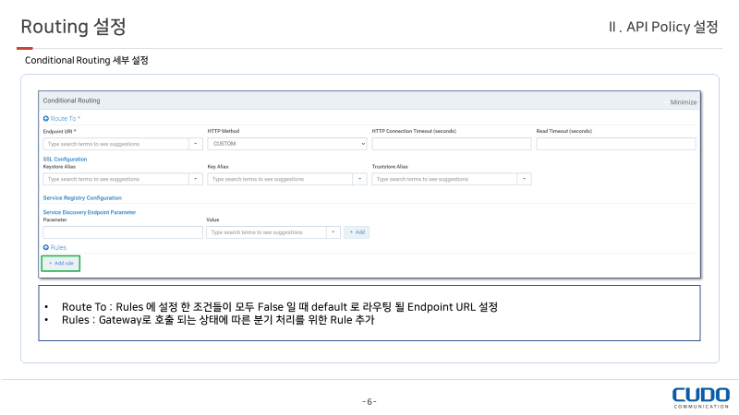Click the Add button beside Value

357,232
